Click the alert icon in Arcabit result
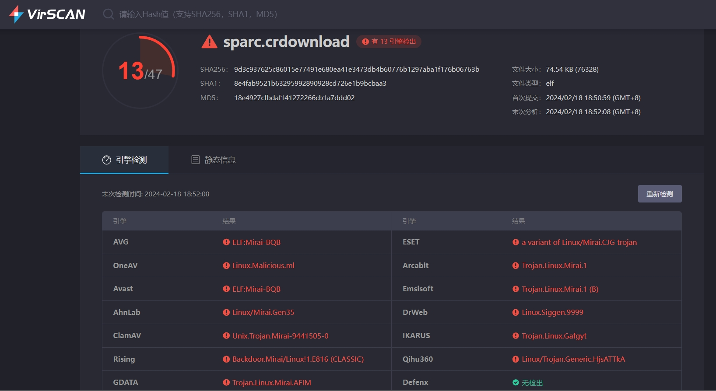 (x=516, y=265)
